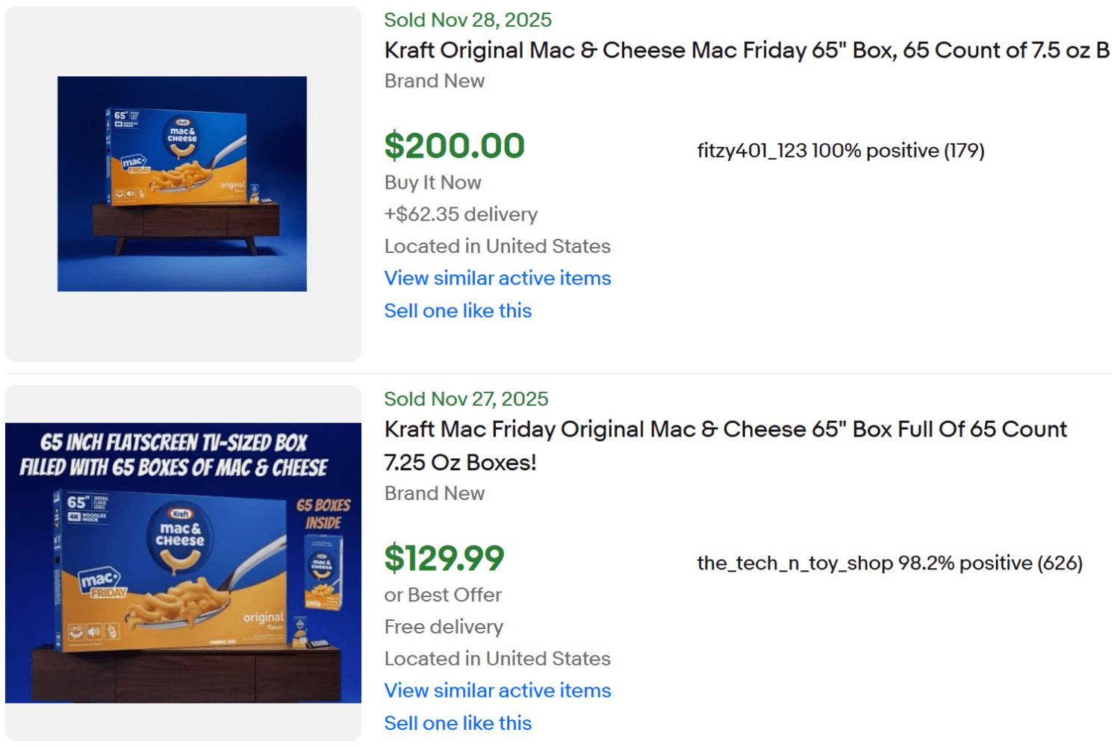Select Sell one like this under the $200 listing
The width and height of the screenshot is (1120, 747).
tap(458, 310)
